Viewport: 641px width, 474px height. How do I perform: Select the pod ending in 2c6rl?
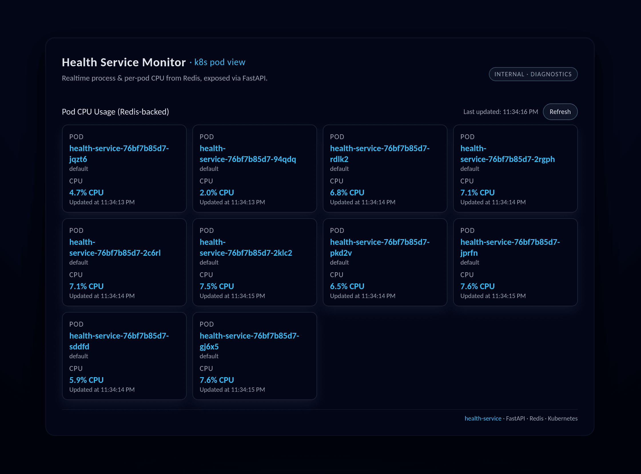(115, 247)
